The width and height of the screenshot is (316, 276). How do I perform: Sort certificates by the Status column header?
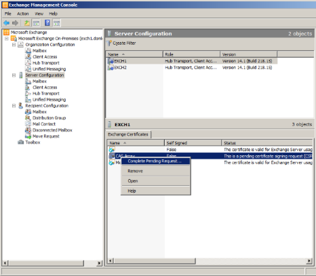(267, 143)
